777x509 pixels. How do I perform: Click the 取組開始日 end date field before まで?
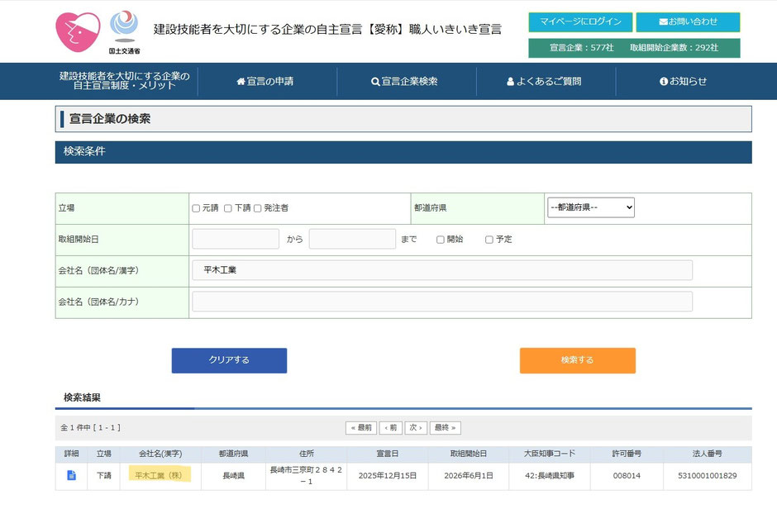click(x=352, y=239)
